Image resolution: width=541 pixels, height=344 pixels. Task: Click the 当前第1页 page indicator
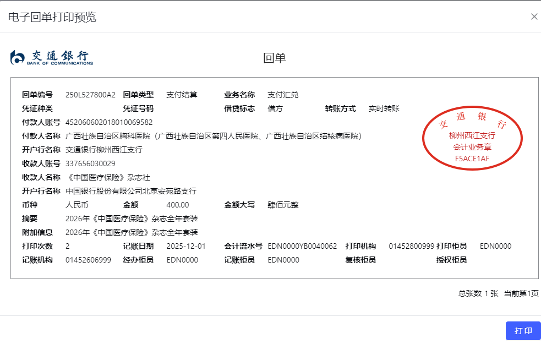521,294
